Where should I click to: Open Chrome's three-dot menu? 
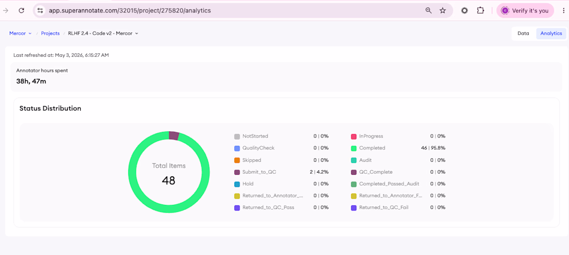(x=563, y=10)
